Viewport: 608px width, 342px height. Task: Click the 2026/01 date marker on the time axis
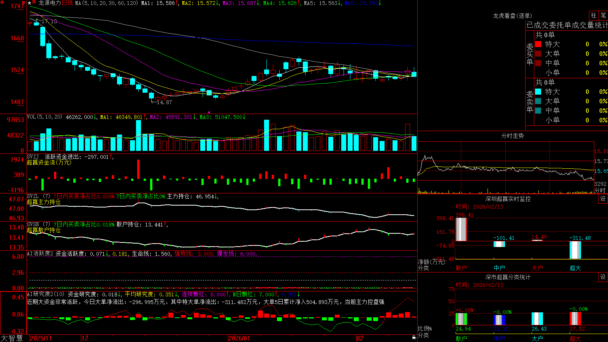click(239, 338)
